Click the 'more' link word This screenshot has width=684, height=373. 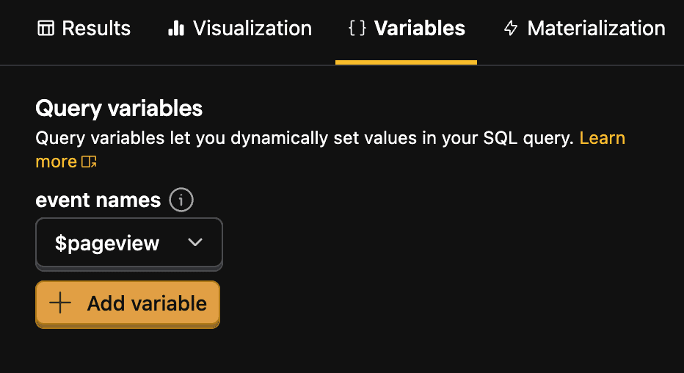click(56, 162)
